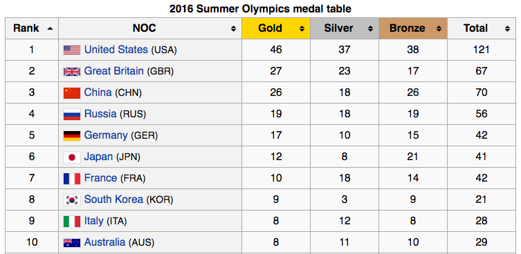
Task: Sort table by NOC column arrows
Action: click(234, 29)
